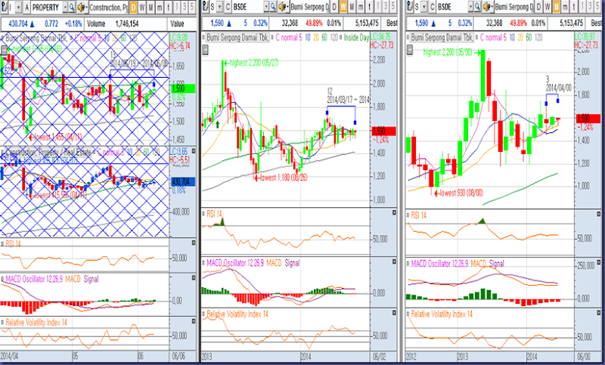Open the S market type dropdown in middle chart
The width and height of the screenshot is (605, 365).
[219, 7]
